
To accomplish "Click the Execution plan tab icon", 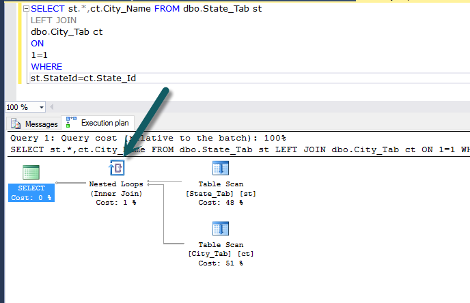I will (71, 122).
